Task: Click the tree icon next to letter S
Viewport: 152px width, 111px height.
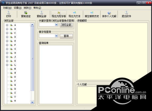Action: [12, 93]
